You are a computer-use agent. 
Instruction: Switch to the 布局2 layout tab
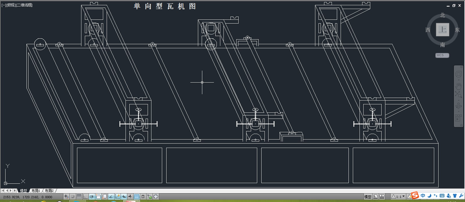tap(49, 191)
